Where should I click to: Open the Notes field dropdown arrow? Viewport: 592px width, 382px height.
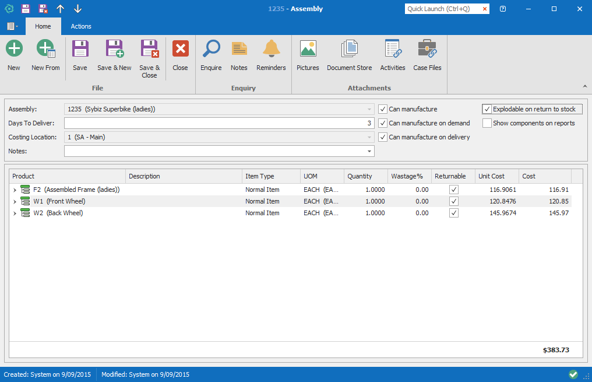point(369,152)
